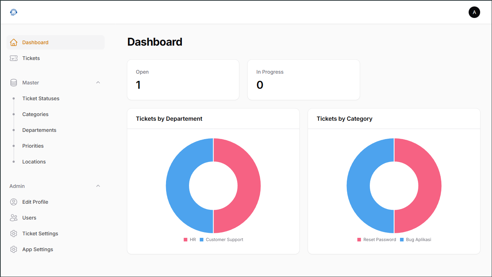492x277 pixels.
Task: Collapse the Master section chevron
Action: tap(98, 82)
